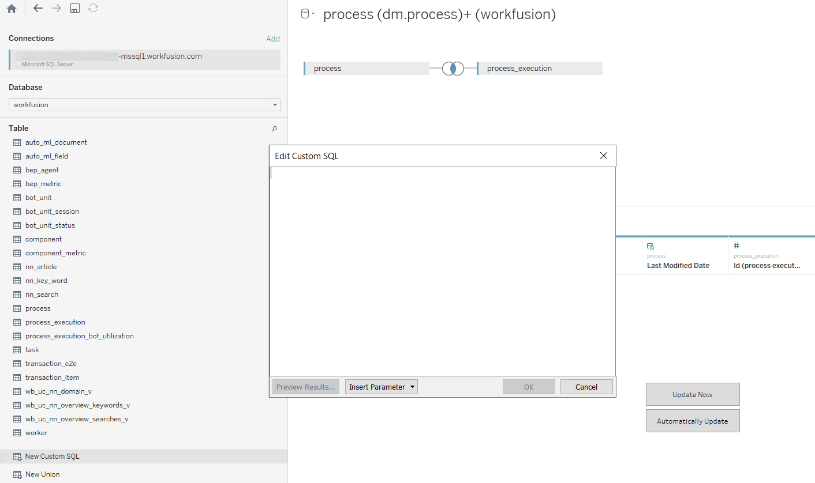This screenshot has width=815, height=483.
Task: Click the join icon between process tables
Action: click(x=453, y=69)
